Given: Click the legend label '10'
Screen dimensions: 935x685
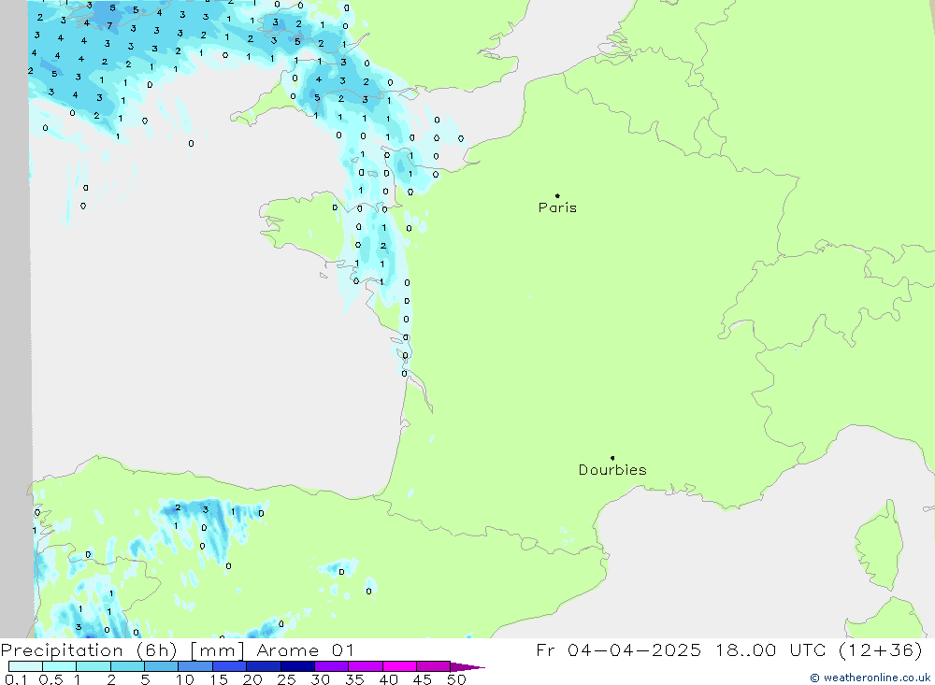Looking at the screenshot, I should point(185,679).
